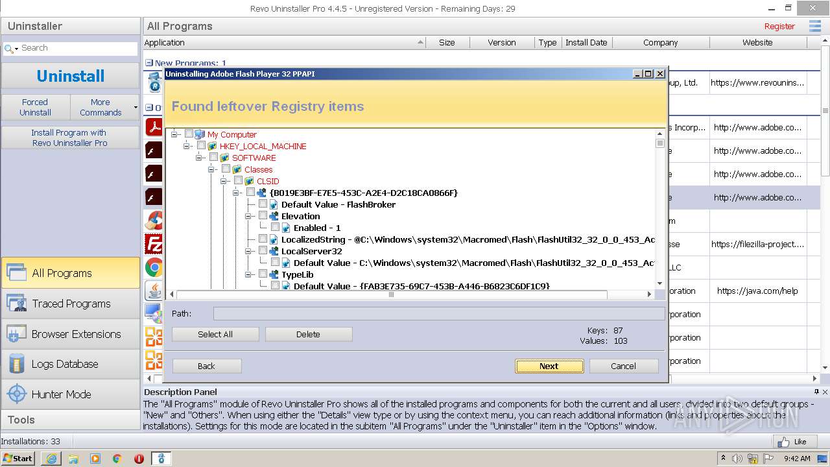
Task: Go Back in the uninstall dialog
Action: pyautogui.click(x=206, y=366)
